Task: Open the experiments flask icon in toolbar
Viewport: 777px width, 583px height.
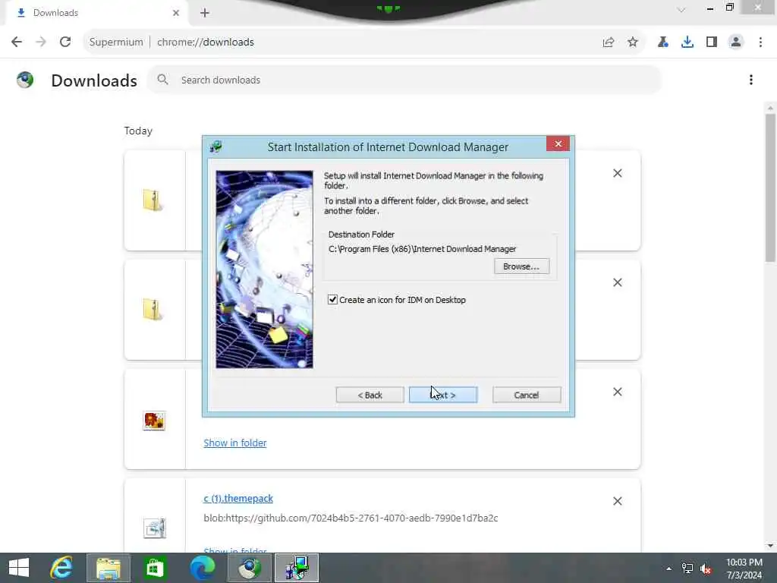Action: tap(663, 43)
